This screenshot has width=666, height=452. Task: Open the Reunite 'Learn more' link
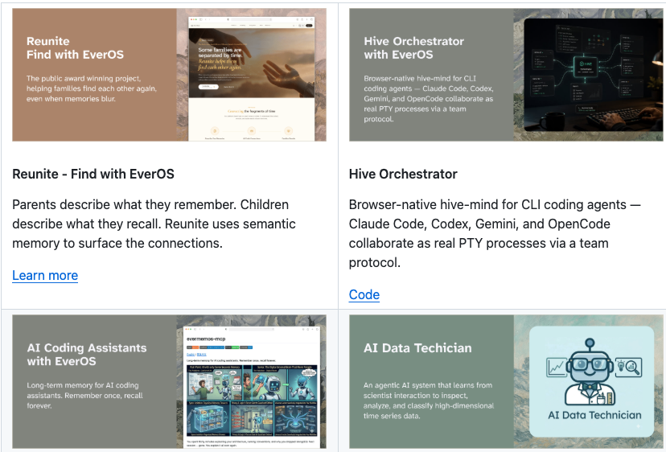coord(45,275)
